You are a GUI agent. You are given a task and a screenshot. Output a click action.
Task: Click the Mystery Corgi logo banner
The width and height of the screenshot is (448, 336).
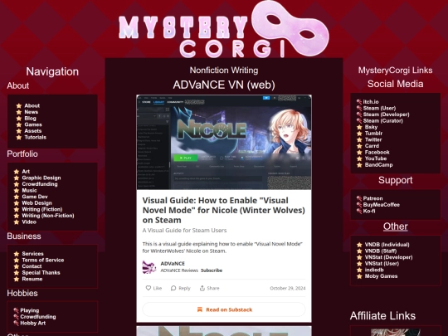pyautogui.click(x=224, y=29)
